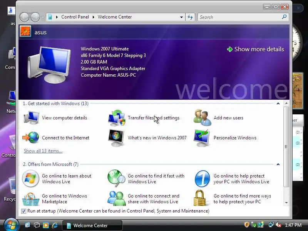Click the Standard VGA Graphics Adapter text

(x=113, y=69)
